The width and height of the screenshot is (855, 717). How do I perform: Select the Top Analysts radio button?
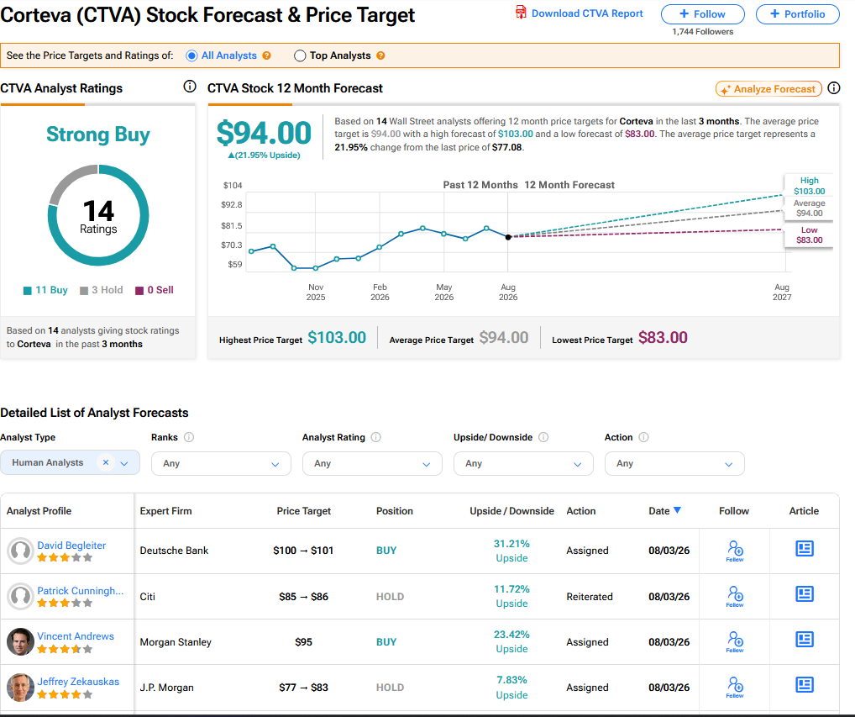click(x=299, y=55)
